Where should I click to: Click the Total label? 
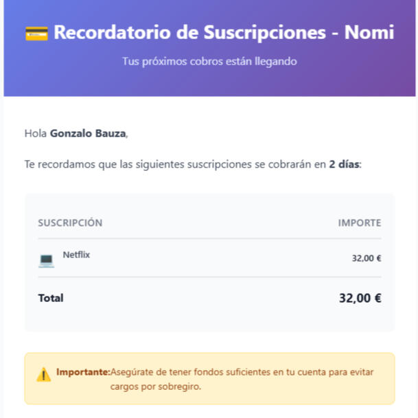tap(51, 298)
